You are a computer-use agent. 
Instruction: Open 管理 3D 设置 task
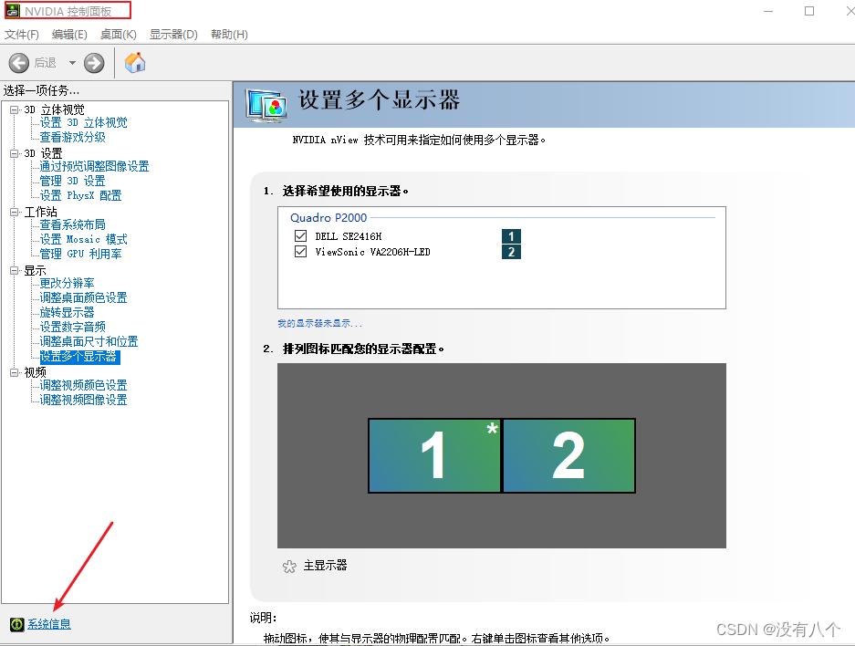(72, 181)
